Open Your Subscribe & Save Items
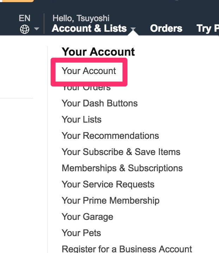 click(121, 152)
